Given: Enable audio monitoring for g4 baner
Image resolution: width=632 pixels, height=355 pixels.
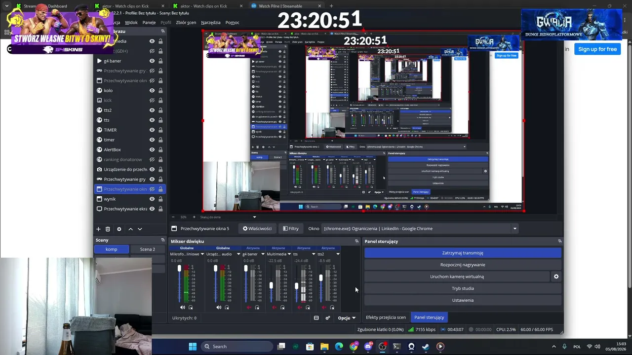Looking at the screenshot, I should [257, 308].
